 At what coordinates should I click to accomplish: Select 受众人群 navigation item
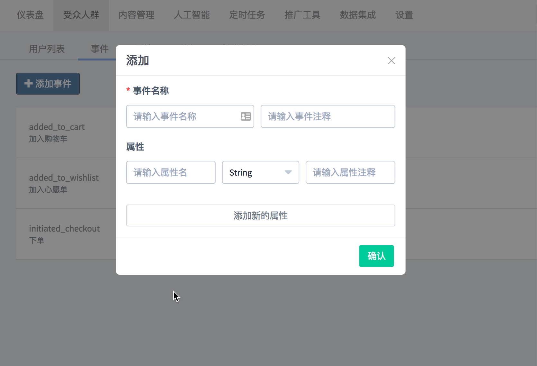click(81, 15)
